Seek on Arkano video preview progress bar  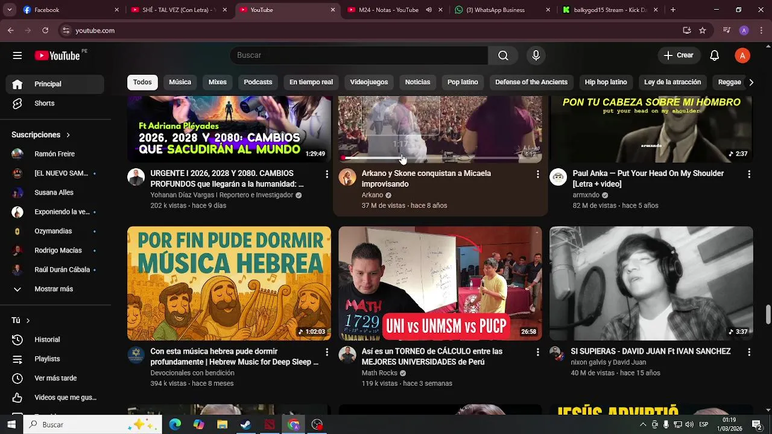(x=440, y=158)
